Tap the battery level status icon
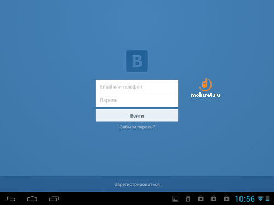274x205 pixels. pos(267,198)
